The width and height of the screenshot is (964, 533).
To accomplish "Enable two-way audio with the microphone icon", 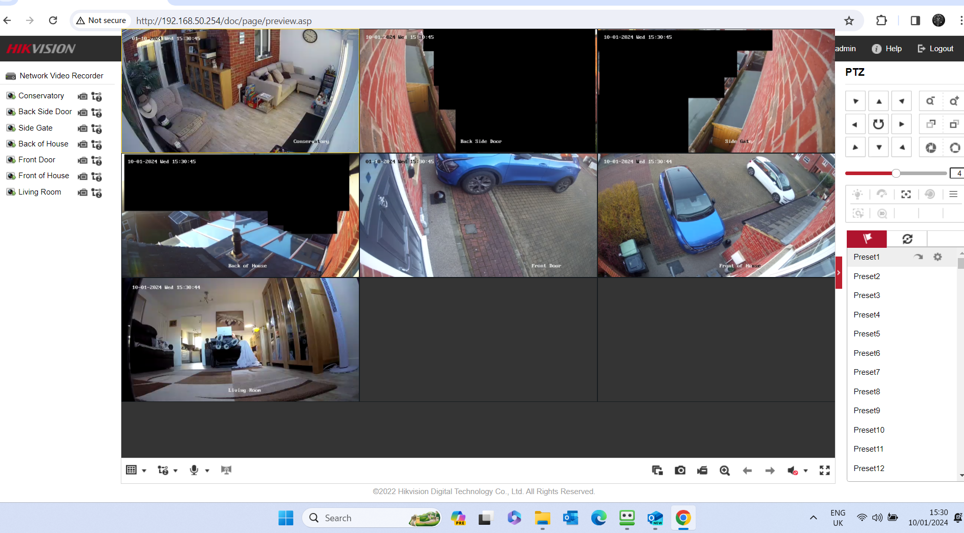I will pos(194,470).
